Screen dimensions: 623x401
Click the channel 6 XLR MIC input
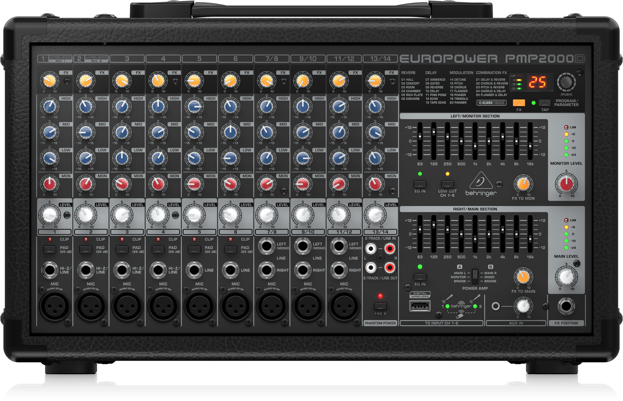click(235, 306)
